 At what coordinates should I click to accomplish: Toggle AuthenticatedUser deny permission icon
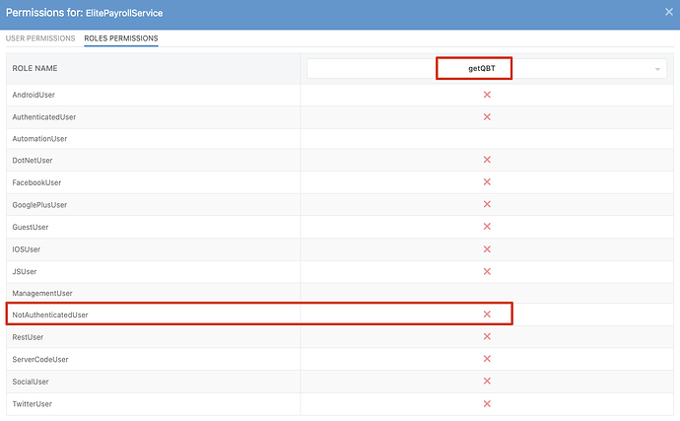(x=487, y=116)
